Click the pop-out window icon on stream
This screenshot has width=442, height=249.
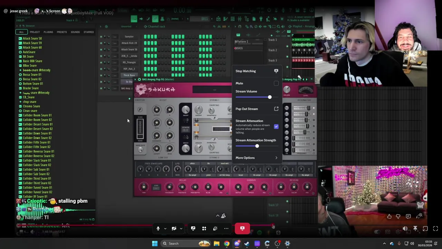coord(425,229)
